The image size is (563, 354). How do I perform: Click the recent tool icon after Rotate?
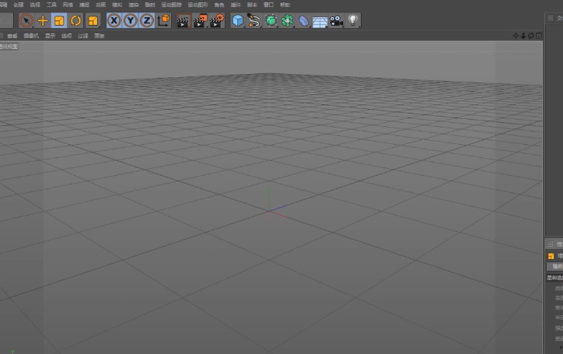(x=93, y=20)
